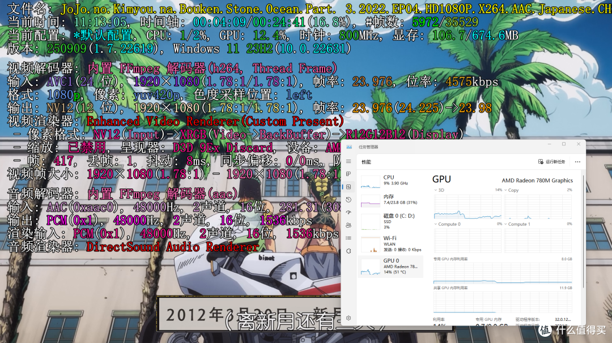Click 运行新任务 (Run new task) button
Screen dimensions: 612x343
pos(551,162)
